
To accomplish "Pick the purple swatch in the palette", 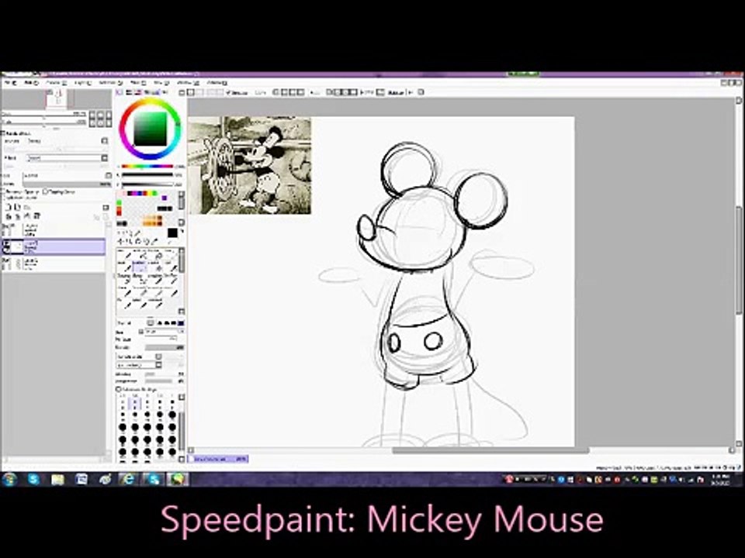I will (x=164, y=198).
